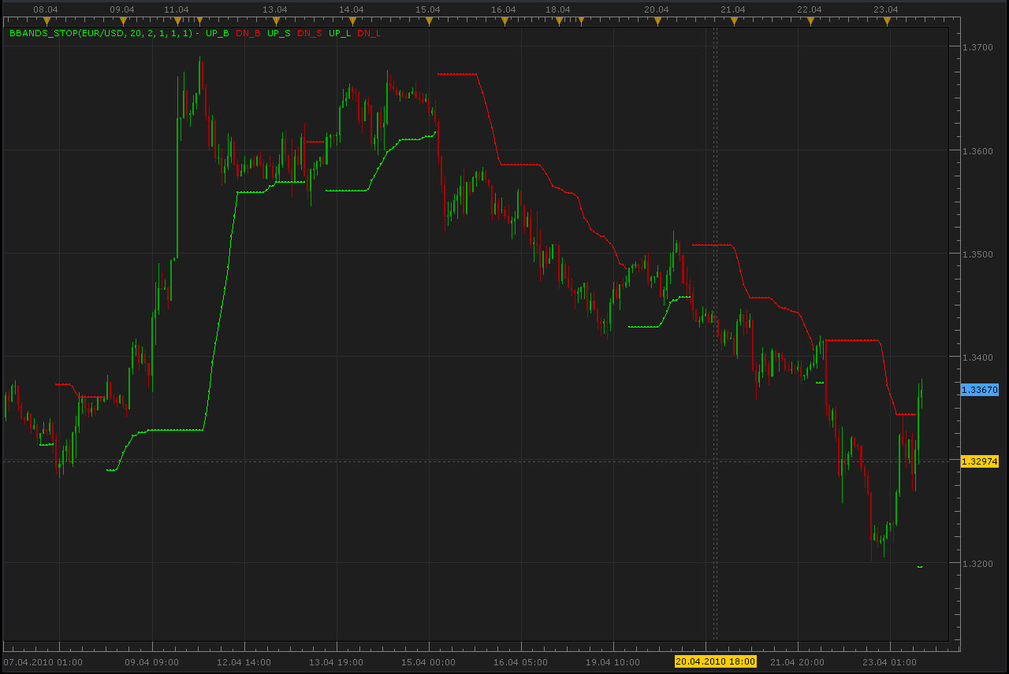This screenshot has height=674, width=1009.
Task: Click the blue 1.33670 current price tag
Action: (x=980, y=390)
